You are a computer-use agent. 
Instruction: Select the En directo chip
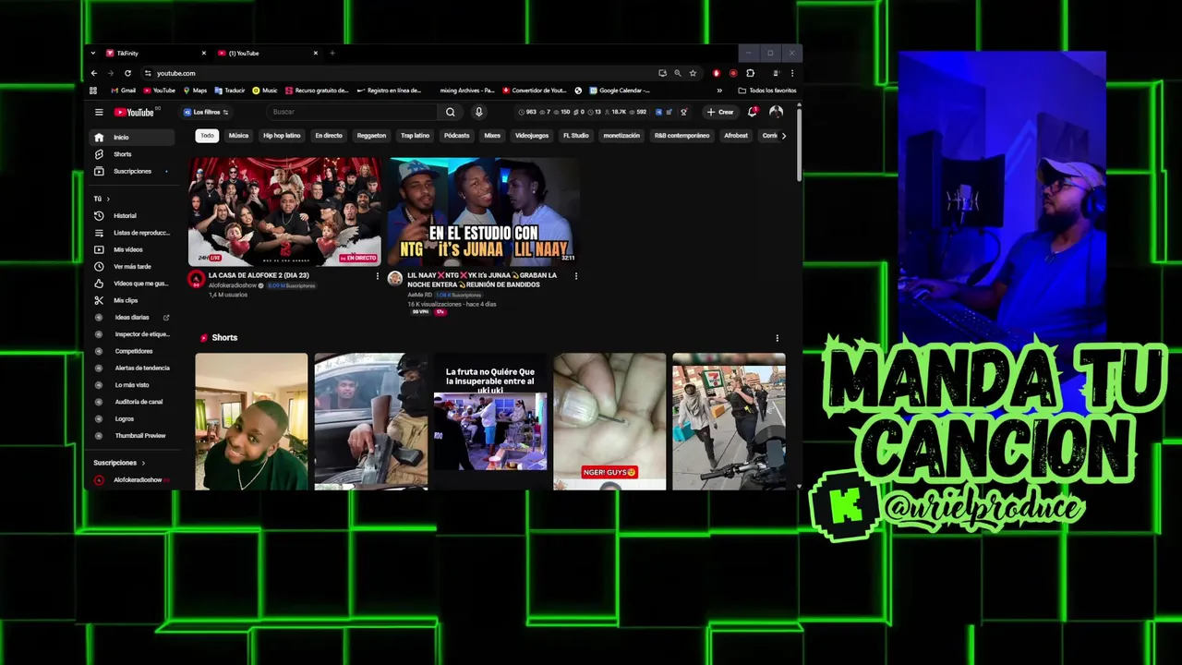(329, 136)
